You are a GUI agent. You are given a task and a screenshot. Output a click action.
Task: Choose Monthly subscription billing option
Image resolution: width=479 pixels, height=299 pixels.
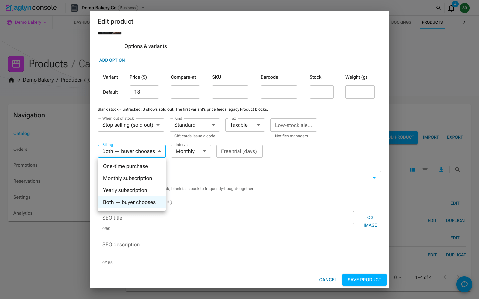(132, 178)
